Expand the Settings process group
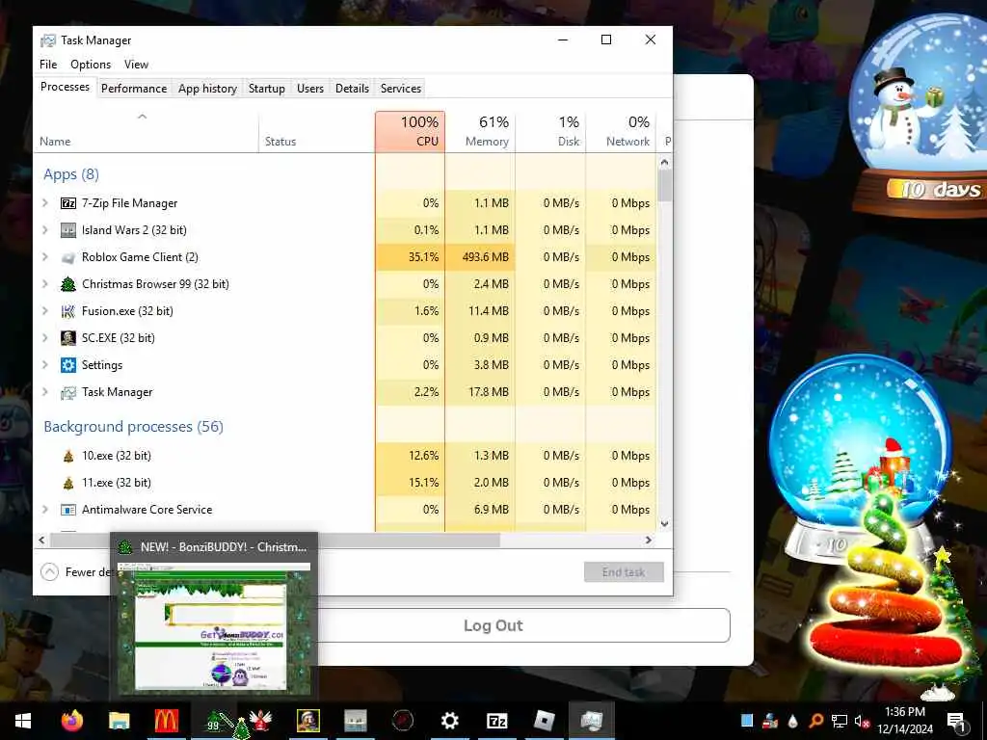 (45, 365)
